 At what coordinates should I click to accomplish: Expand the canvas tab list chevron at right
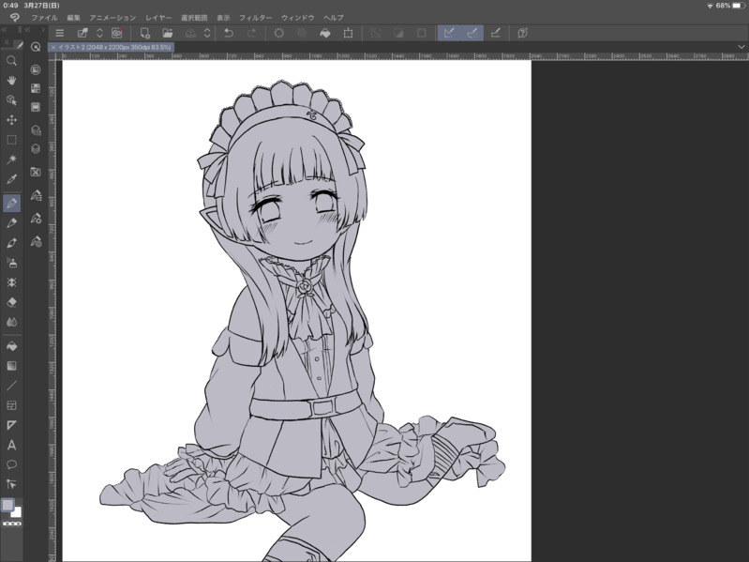[x=742, y=47]
